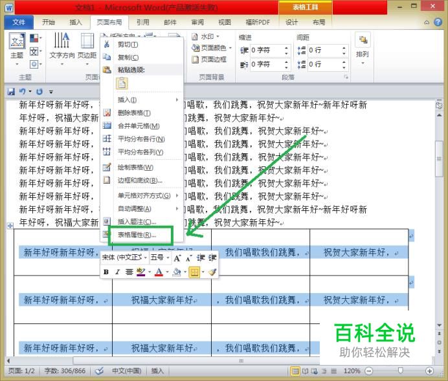Click the Italic icon in mini toolbar
This screenshot has width=448, height=381.
(x=117, y=272)
